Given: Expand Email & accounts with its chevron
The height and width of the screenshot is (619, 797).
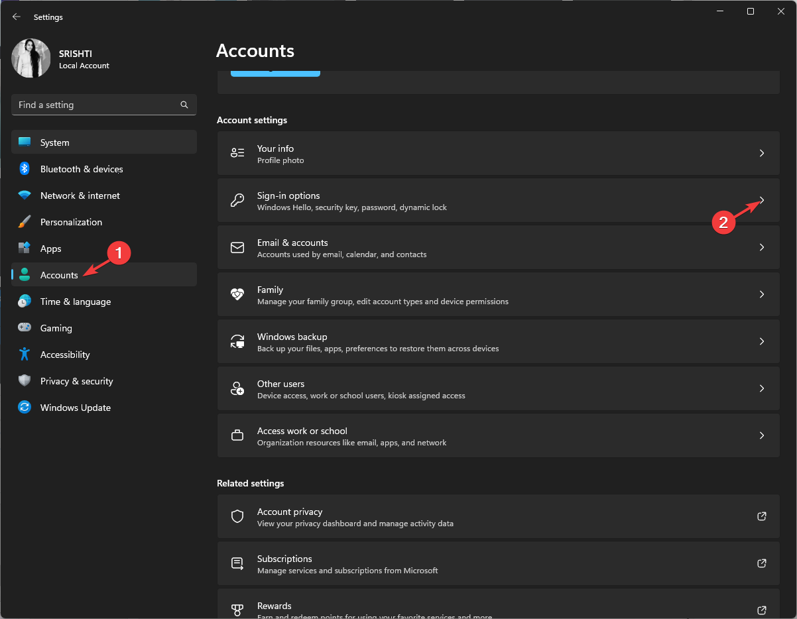Looking at the screenshot, I should click(762, 247).
